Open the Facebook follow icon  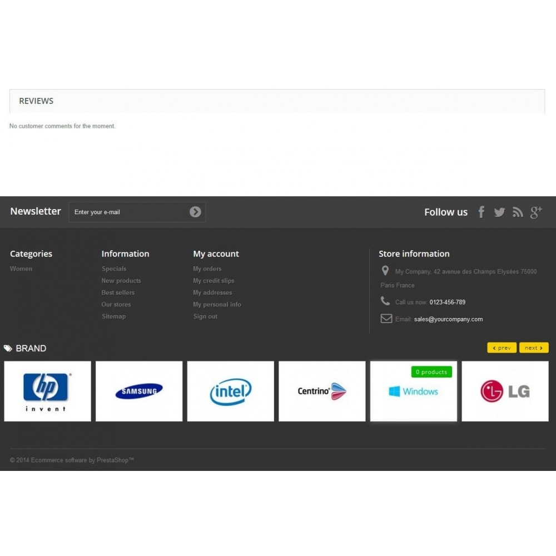481,212
